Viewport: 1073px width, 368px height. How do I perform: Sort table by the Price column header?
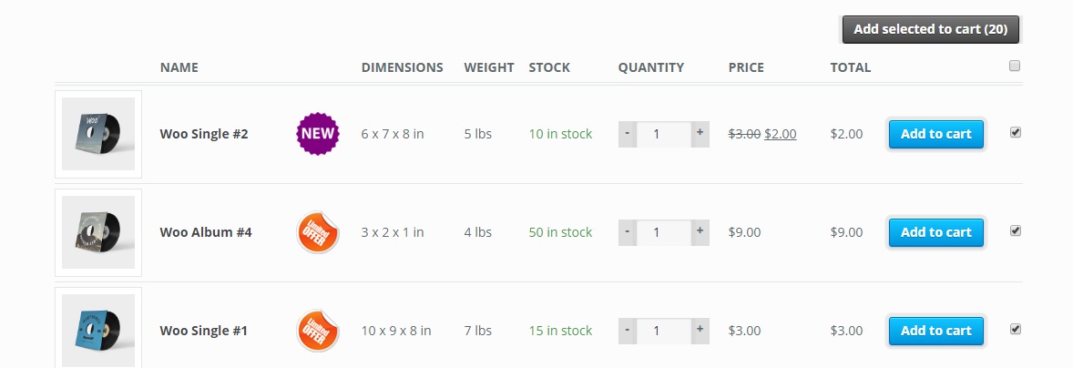pyautogui.click(x=746, y=67)
